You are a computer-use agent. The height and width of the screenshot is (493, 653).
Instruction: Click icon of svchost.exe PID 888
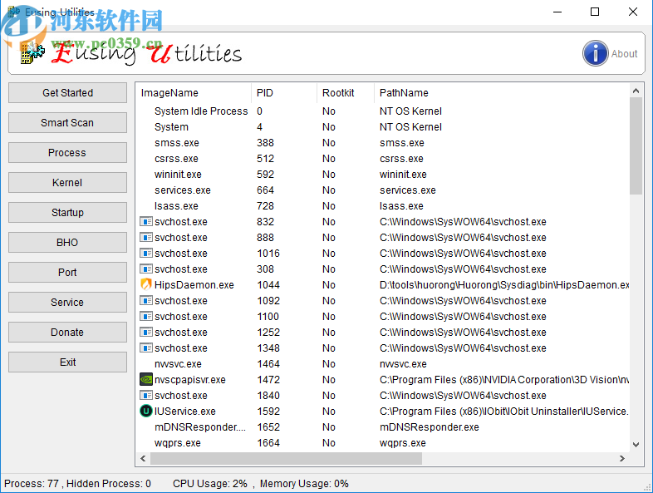point(145,238)
